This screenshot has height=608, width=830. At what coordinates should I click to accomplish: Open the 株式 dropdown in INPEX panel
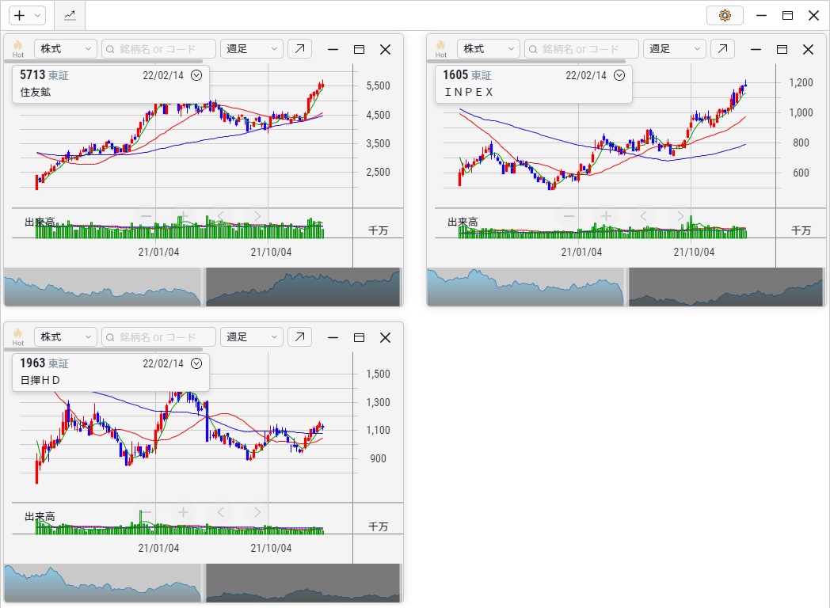coord(489,49)
